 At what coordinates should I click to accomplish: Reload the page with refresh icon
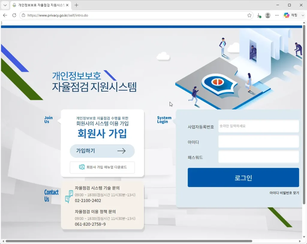coord(14,15)
